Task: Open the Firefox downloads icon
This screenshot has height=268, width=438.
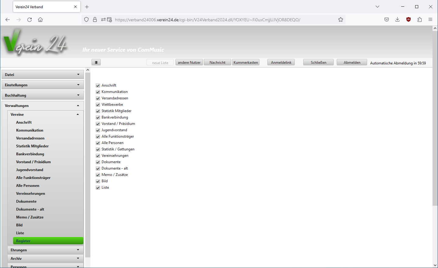Action: [x=397, y=20]
